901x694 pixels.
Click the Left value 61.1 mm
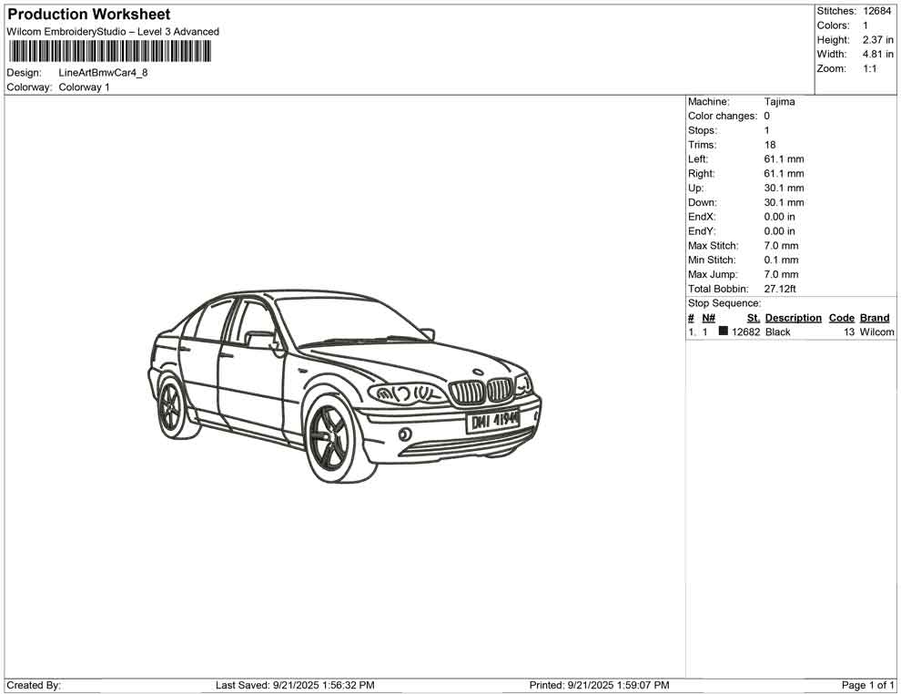point(785,159)
